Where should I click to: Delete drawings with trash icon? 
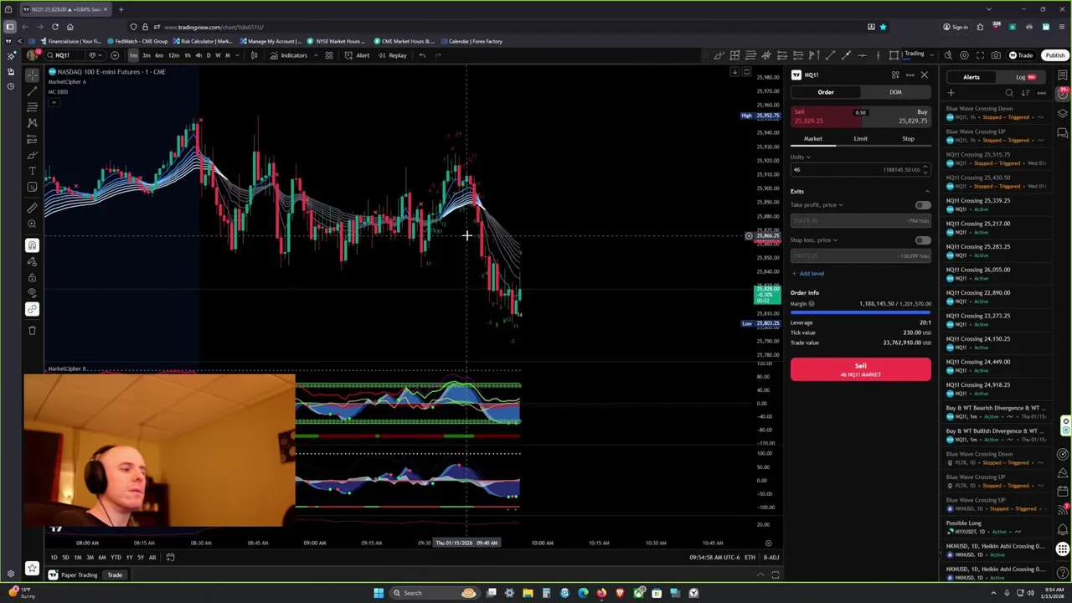point(32,330)
